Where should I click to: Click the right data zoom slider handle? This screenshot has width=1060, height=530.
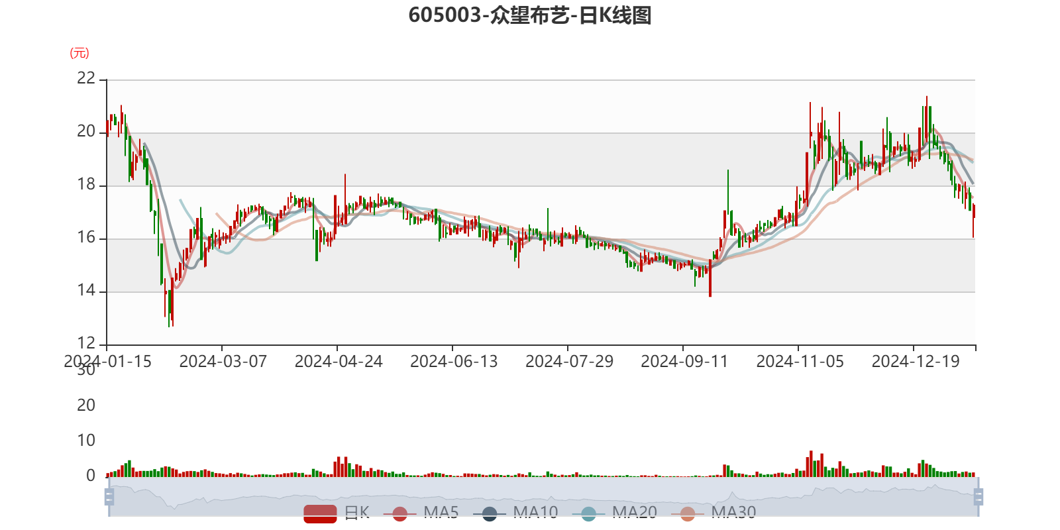pos(979,497)
